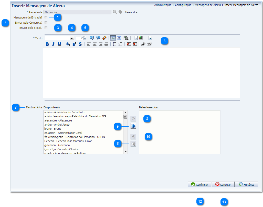Open the Configuração breadcrumb link

click(183, 5)
